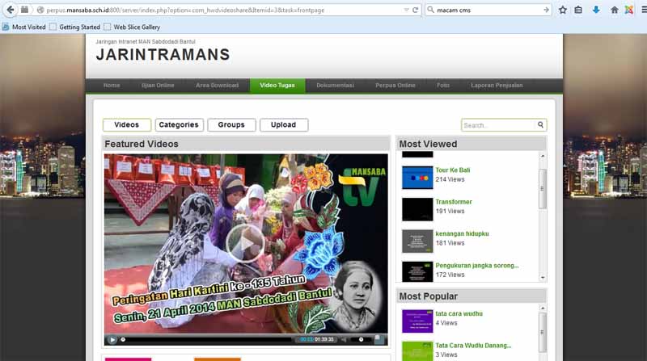
Task: Open the Perpus Online menu item
Action: click(x=395, y=86)
